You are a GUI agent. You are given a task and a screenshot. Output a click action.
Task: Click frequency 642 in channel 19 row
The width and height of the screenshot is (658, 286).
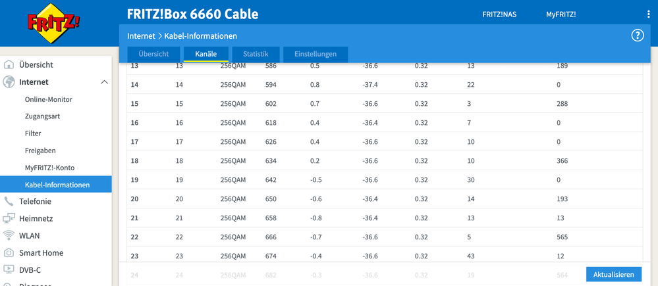(x=271, y=180)
